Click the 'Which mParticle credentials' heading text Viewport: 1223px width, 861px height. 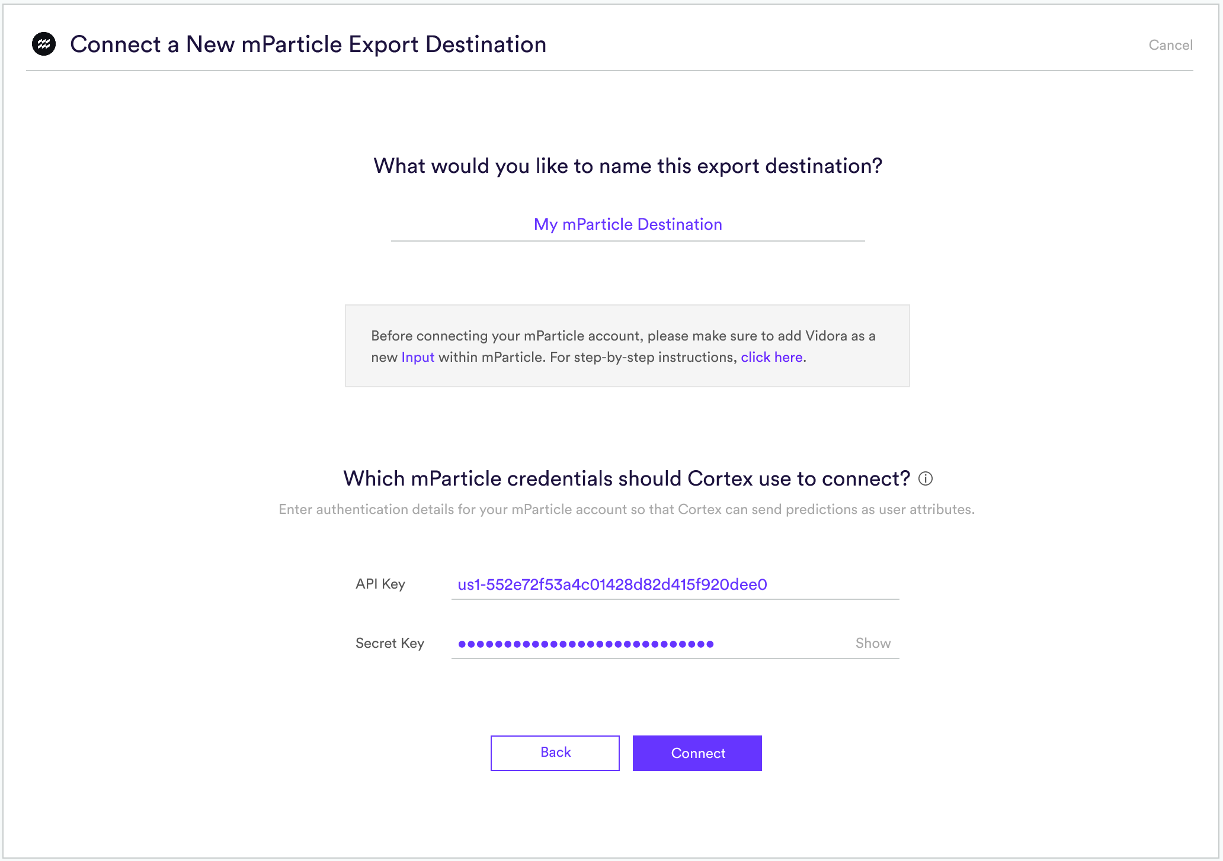(x=626, y=478)
